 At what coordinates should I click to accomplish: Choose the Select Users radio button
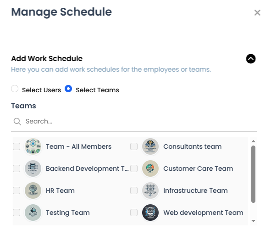[x=15, y=89]
